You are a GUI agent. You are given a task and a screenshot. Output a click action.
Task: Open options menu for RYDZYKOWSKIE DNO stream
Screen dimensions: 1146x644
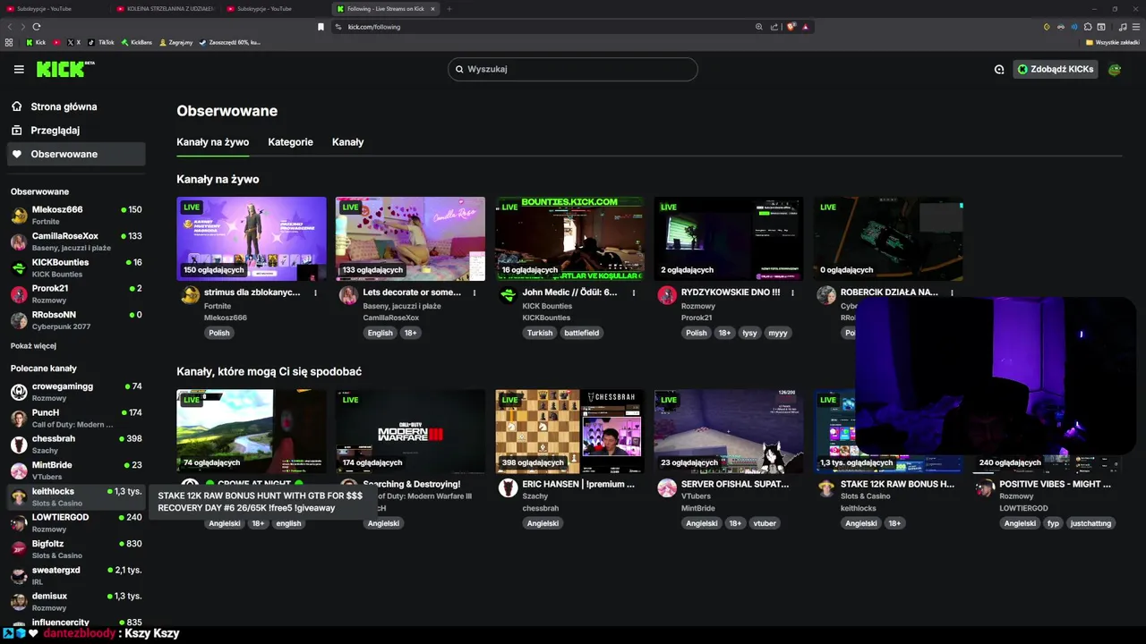click(x=793, y=292)
